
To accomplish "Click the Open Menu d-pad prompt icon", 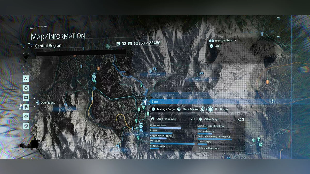I will click(38, 103).
